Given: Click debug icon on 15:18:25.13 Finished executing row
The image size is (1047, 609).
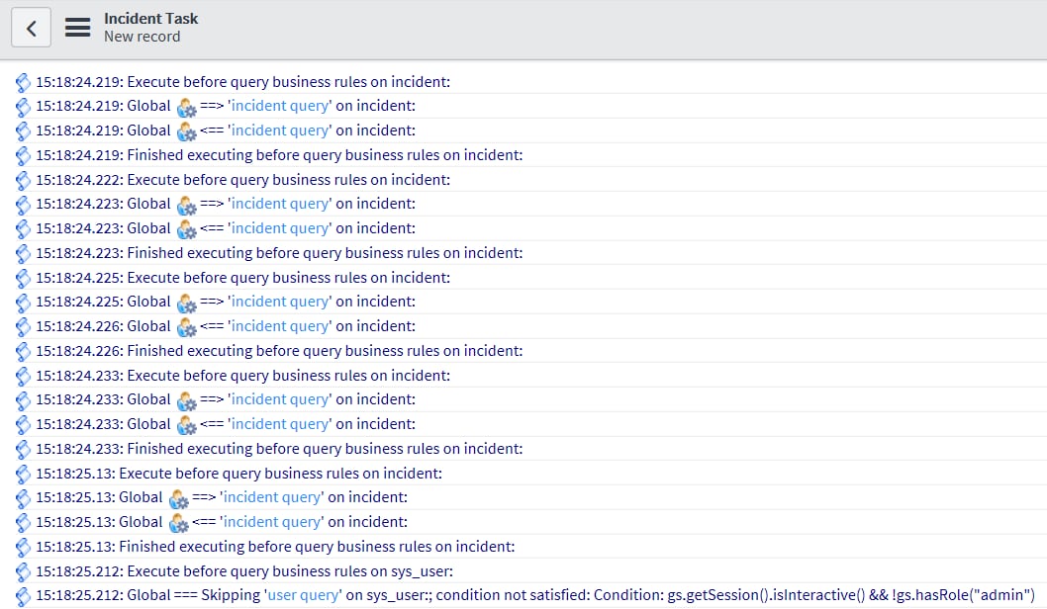Looking at the screenshot, I should 23,549.
